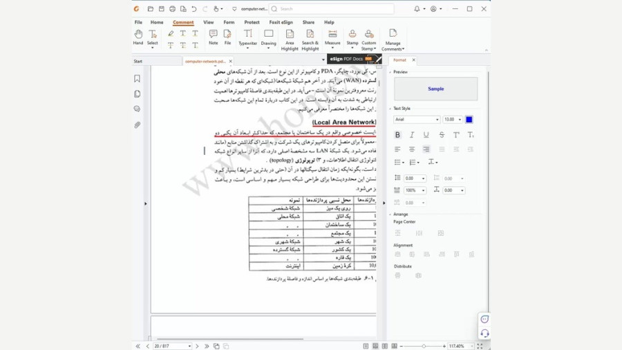Click the zoom slider handle
This screenshot has height=350, width=622.
pos(424,346)
